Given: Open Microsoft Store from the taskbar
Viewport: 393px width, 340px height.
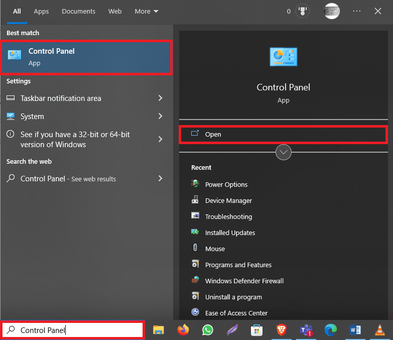Looking at the screenshot, I should [x=256, y=330].
